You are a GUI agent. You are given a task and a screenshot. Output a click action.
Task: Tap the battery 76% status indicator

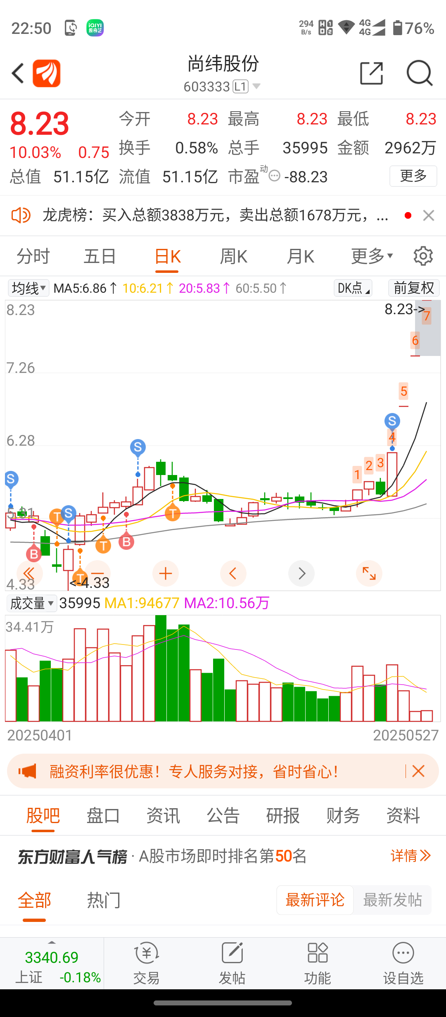point(413,28)
